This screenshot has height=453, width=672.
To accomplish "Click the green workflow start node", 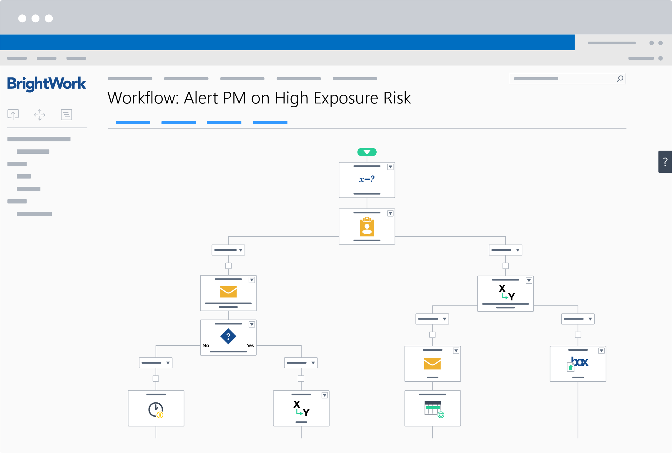I will click(x=367, y=152).
